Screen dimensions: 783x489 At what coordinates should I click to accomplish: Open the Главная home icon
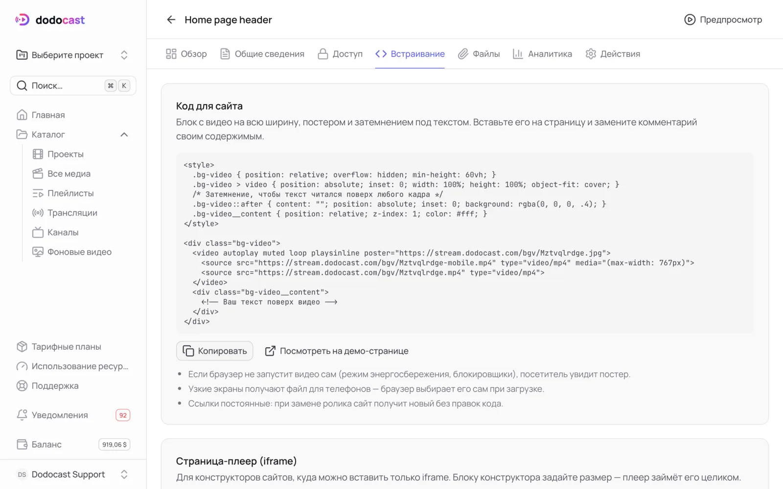coord(22,115)
